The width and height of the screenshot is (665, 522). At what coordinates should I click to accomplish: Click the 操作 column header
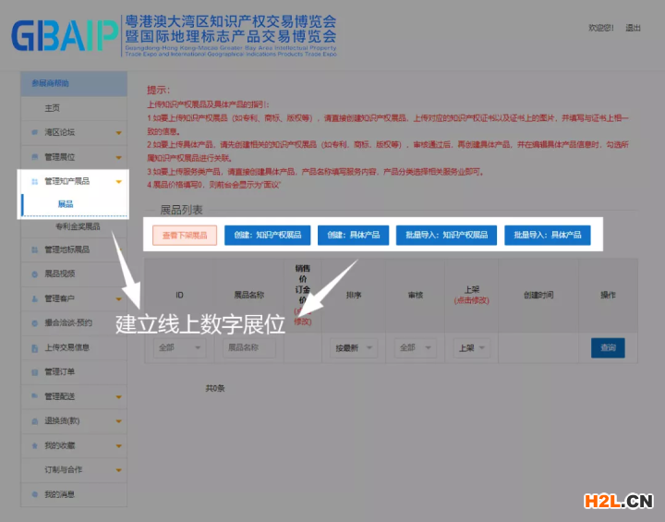pyautogui.click(x=608, y=295)
